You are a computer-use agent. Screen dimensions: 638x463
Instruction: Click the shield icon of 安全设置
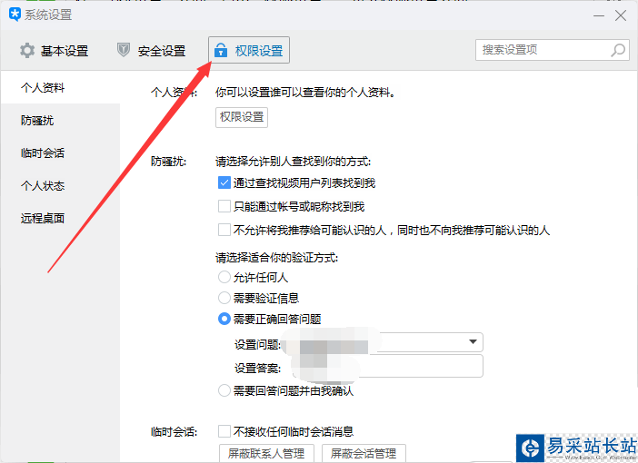click(x=124, y=50)
